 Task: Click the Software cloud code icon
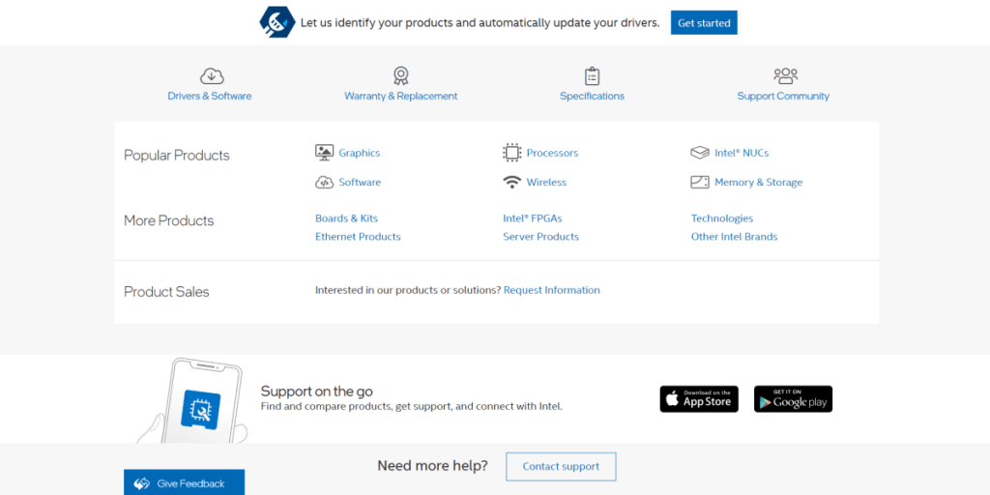[x=324, y=182]
